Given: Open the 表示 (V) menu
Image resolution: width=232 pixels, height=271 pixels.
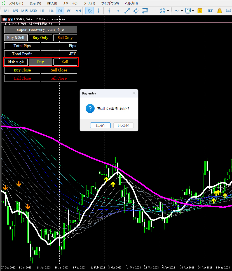Looking at the screenshot, I should click(x=35, y=3).
